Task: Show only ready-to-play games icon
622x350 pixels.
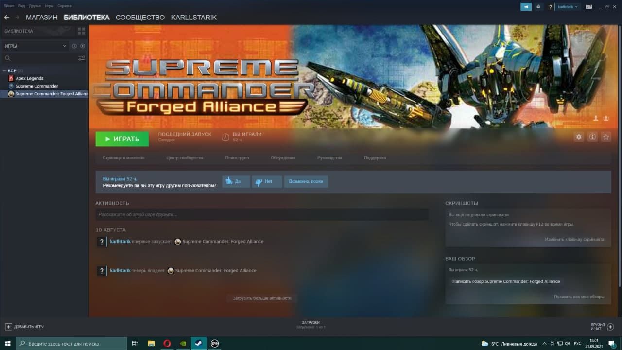Action: point(83,46)
